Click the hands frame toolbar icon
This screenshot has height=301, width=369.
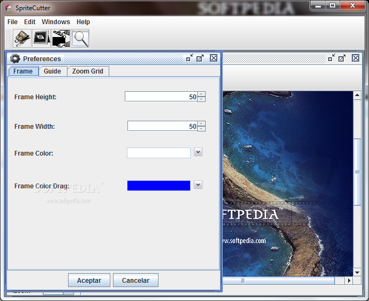click(x=61, y=39)
